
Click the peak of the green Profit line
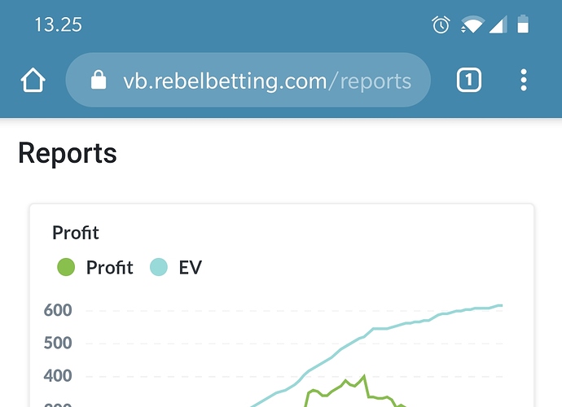(x=365, y=376)
